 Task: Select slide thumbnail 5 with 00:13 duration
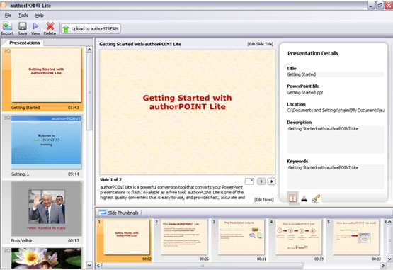356,237
